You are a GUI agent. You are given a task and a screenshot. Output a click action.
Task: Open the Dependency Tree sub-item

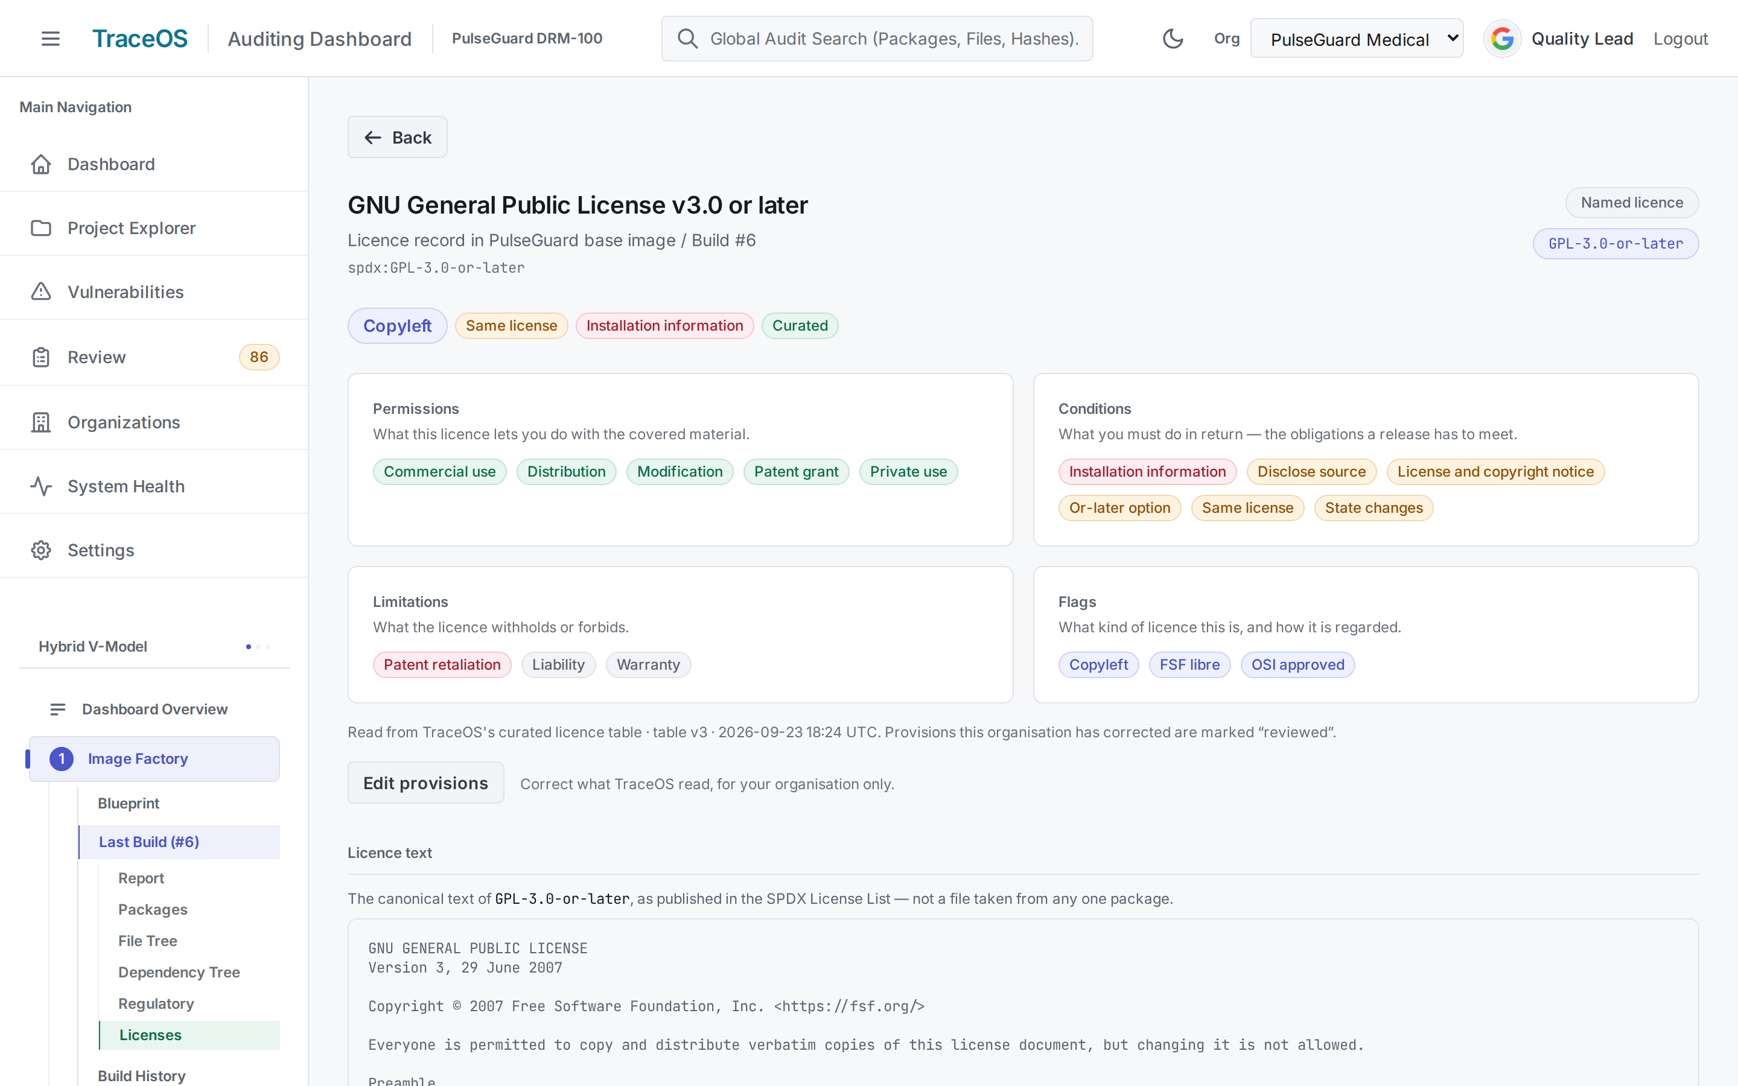180,973
